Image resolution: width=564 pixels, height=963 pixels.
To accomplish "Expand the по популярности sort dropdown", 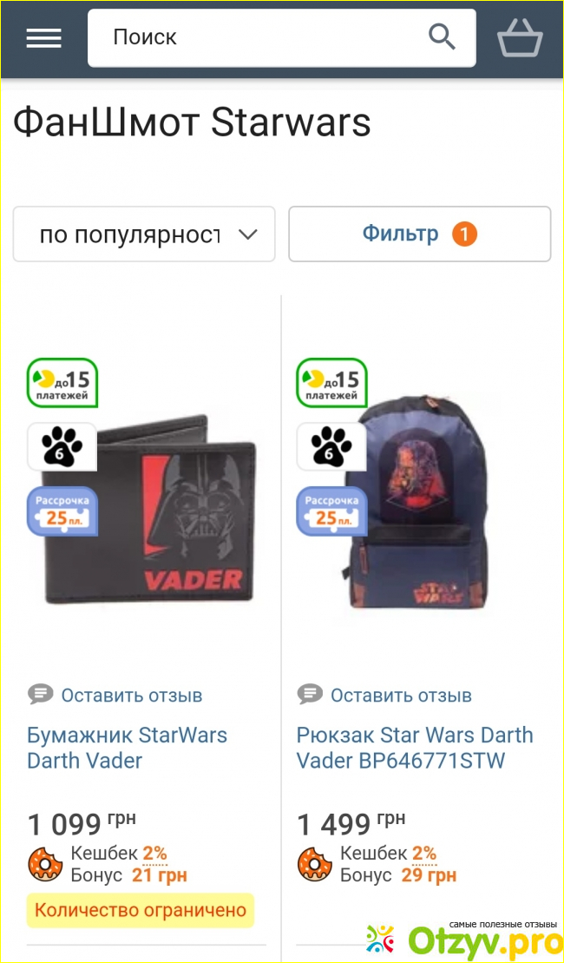I will pos(144,234).
